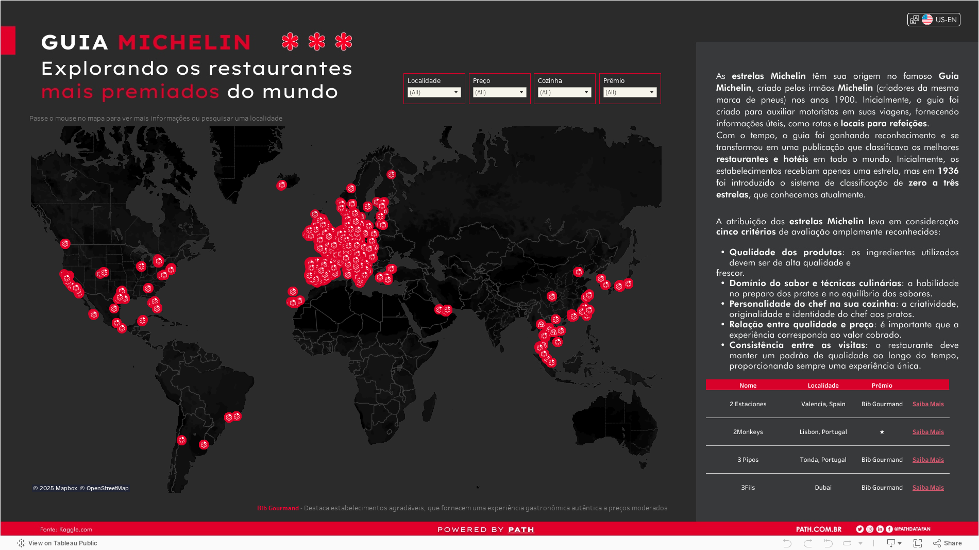Viewport: 979px width, 550px height.
Task: Click the Lisbon, Portugal cell
Action: tap(823, 432)
